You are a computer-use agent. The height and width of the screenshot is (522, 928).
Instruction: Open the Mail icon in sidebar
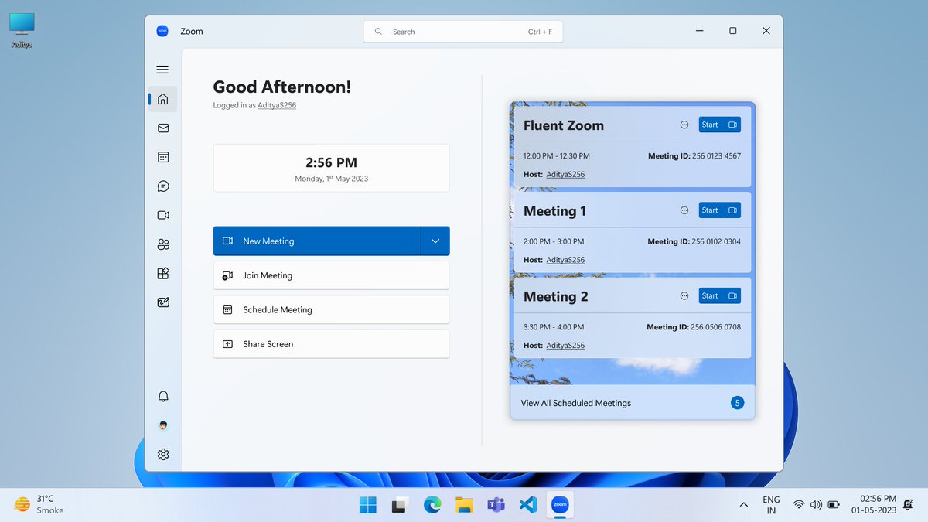[162, 128]
